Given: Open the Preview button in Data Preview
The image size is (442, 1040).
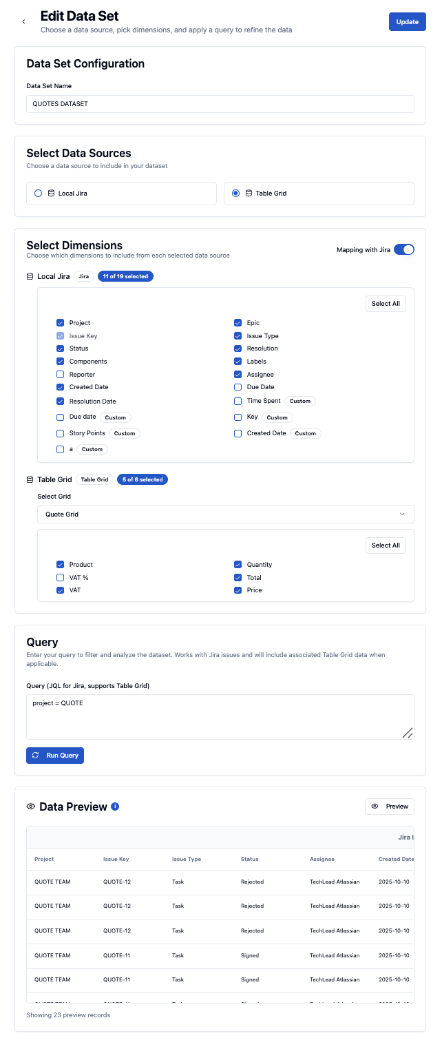Looking at the screenshot, I should click(390, 807).
